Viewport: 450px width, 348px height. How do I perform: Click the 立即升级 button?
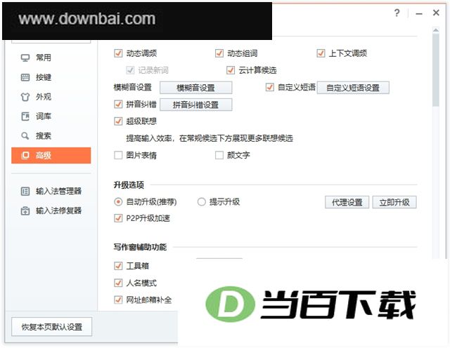point(394,203)
